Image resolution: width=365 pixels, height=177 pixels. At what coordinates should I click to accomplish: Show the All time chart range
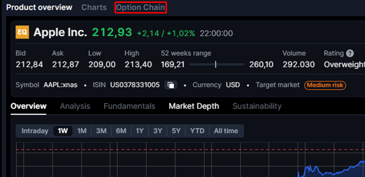point(226,131)
